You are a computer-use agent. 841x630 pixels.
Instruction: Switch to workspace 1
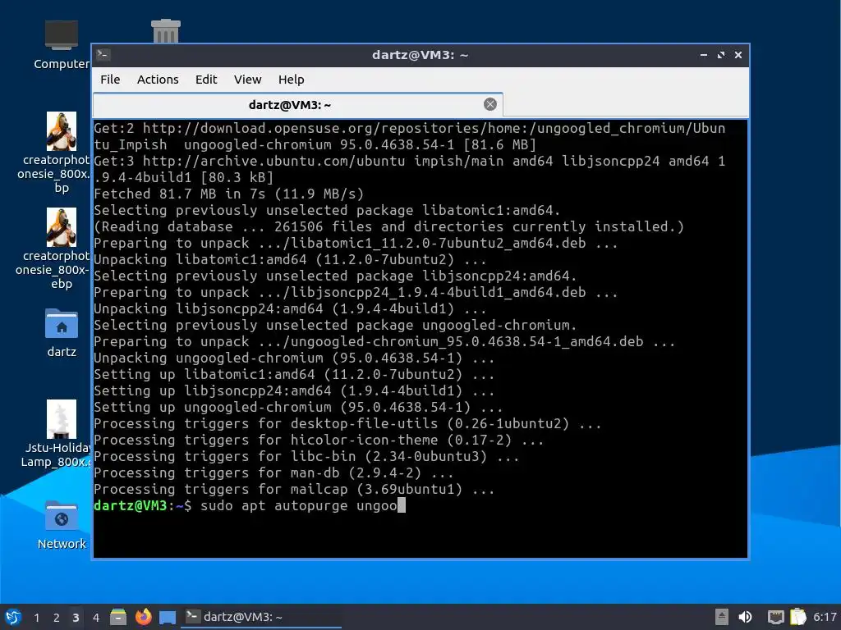click(x=36, y=618)
